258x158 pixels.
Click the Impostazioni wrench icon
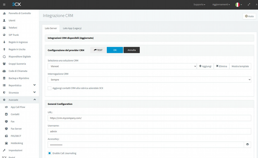tap(4, 150)
